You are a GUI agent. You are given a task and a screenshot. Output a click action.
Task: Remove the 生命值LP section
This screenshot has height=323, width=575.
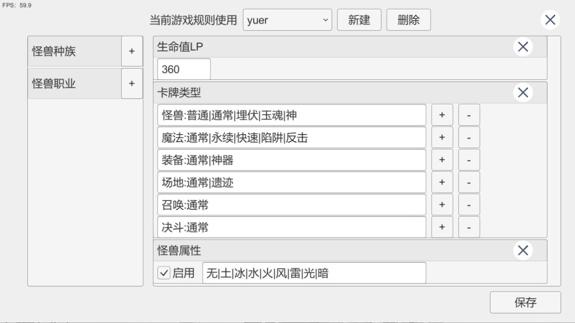coord(522,46)
